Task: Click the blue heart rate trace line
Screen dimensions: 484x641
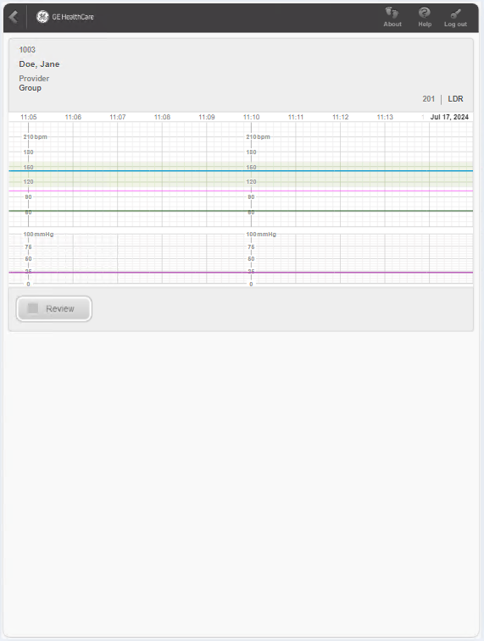Action: coord(241,170)
